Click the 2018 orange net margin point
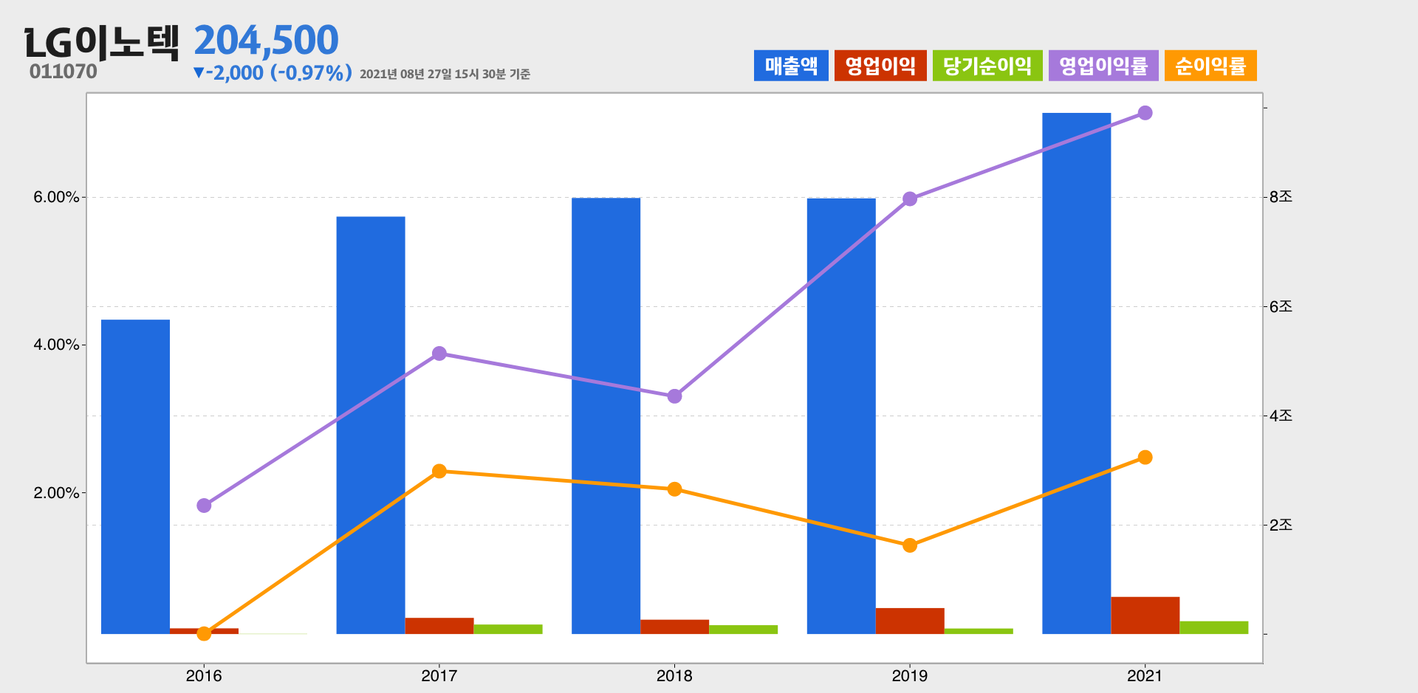 674,489
